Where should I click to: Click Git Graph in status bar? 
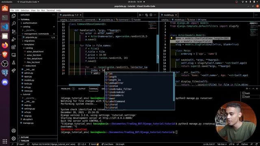pos(120,144)
